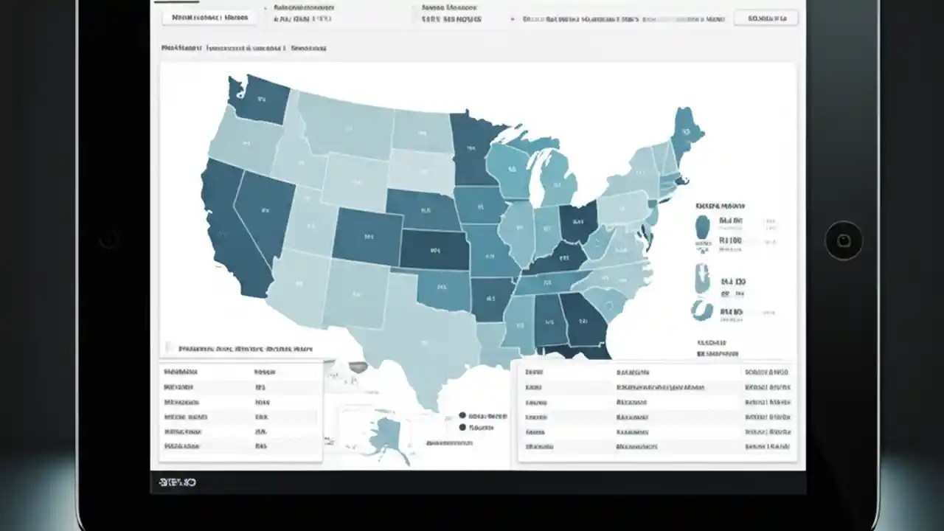This screenshot has height=531, width=944.
Task: Switch to the second tab below the header
Action: click(221, 48)
